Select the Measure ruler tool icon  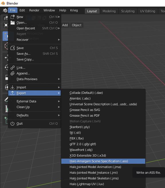pyautogui.click(x=6, y=109)
